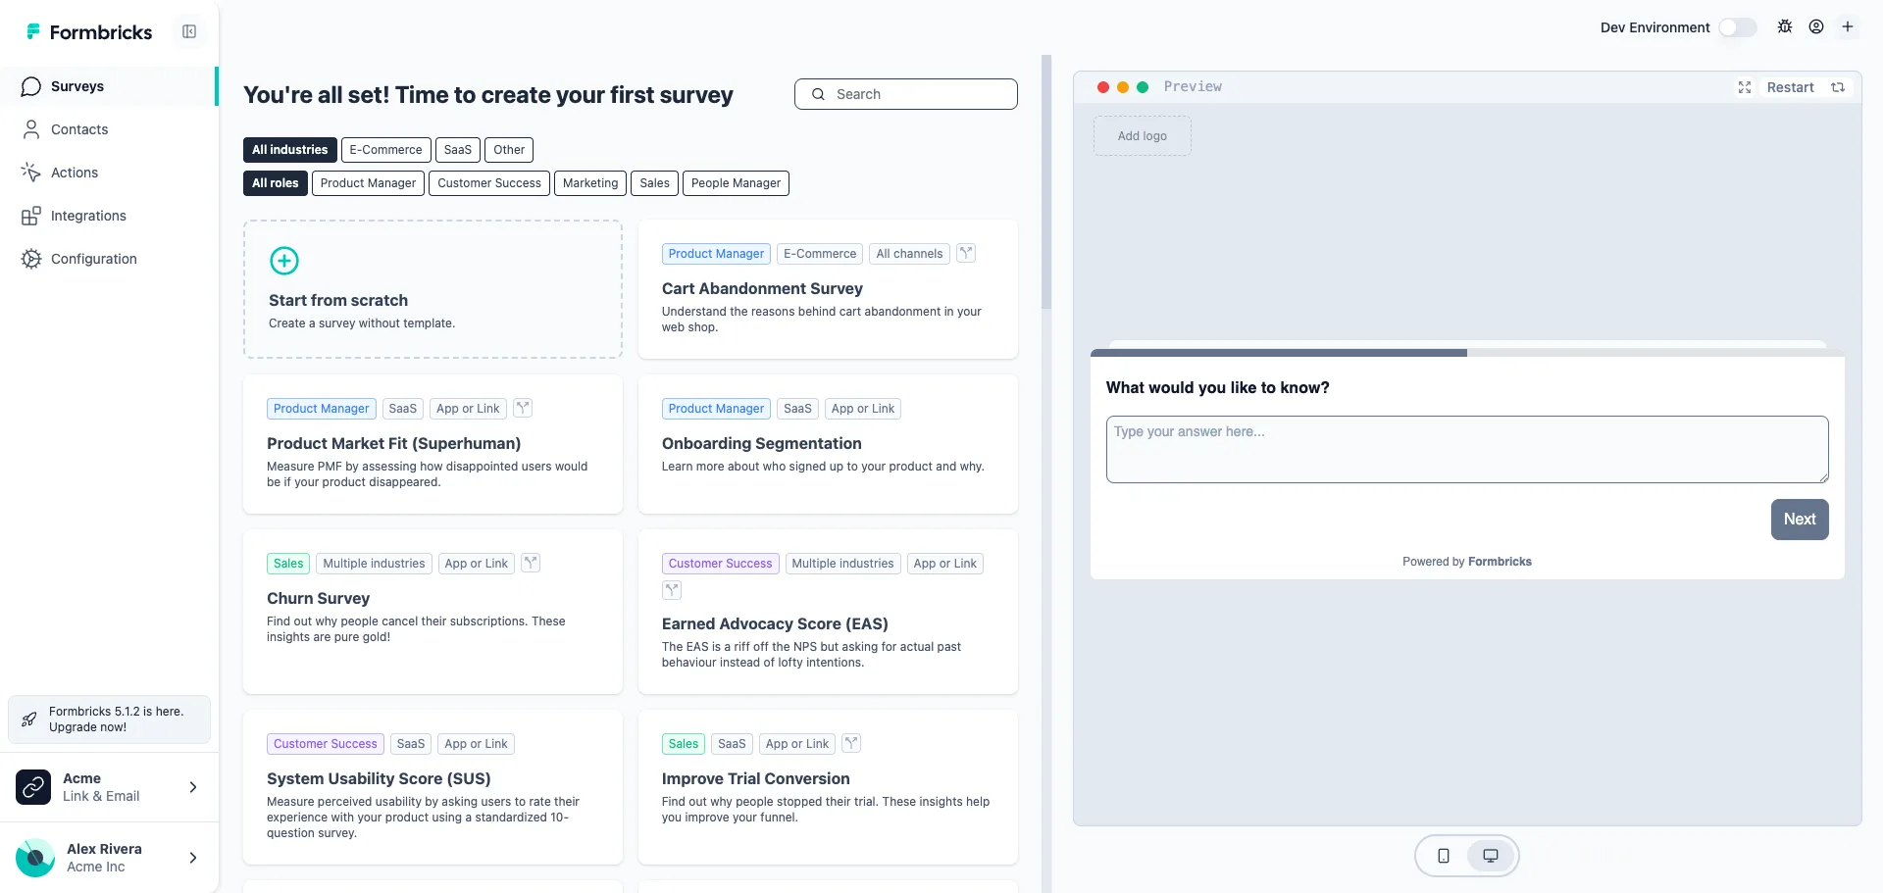The height and width of the screenshot is (893, 1883).
Task: Open the user account icon in header
Action: [1816, 26]
